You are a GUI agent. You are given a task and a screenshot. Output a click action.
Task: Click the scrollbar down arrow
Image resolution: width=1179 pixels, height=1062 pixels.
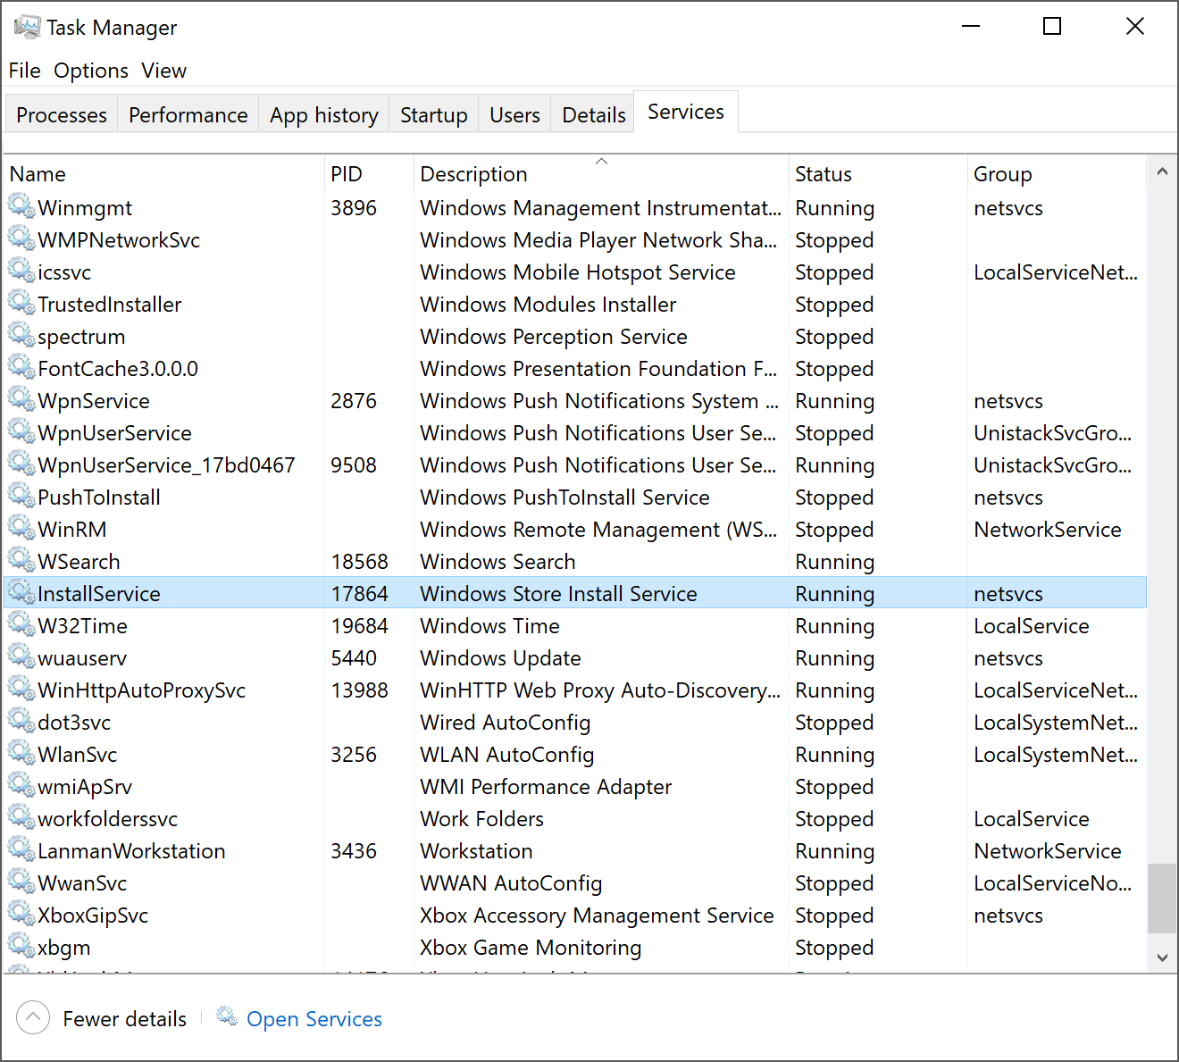(x=1162, y=957)
